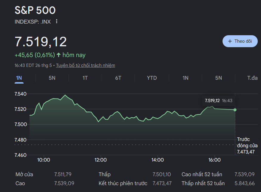This screenshot has height=192, width=261.
Task: Click the Cao label in stats
Action: click(20, 183)
